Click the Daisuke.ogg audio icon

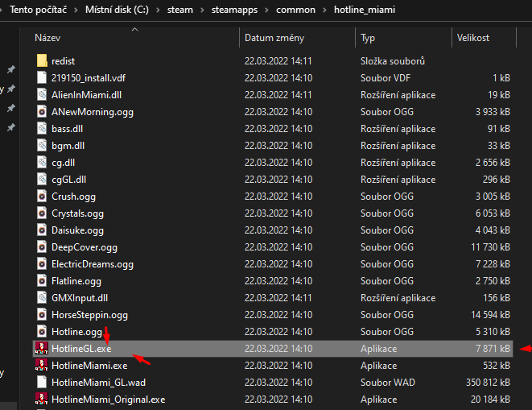pyautogui.click(x=42, y=230)
